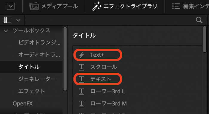The height and width of the screenshot is (114, 209).
Task: Switch to the エフェクトライブラリ tab
Action: pyautogui.click(x=130, y=6)
